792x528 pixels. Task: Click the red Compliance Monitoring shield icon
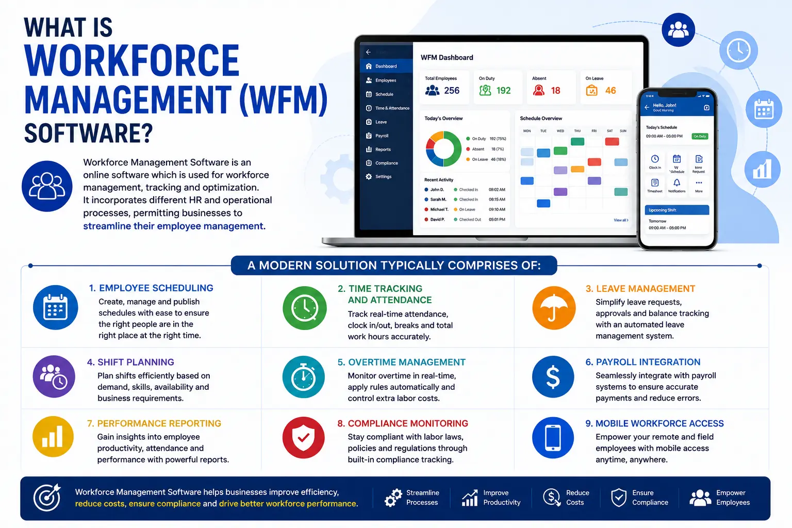point(304,438)
